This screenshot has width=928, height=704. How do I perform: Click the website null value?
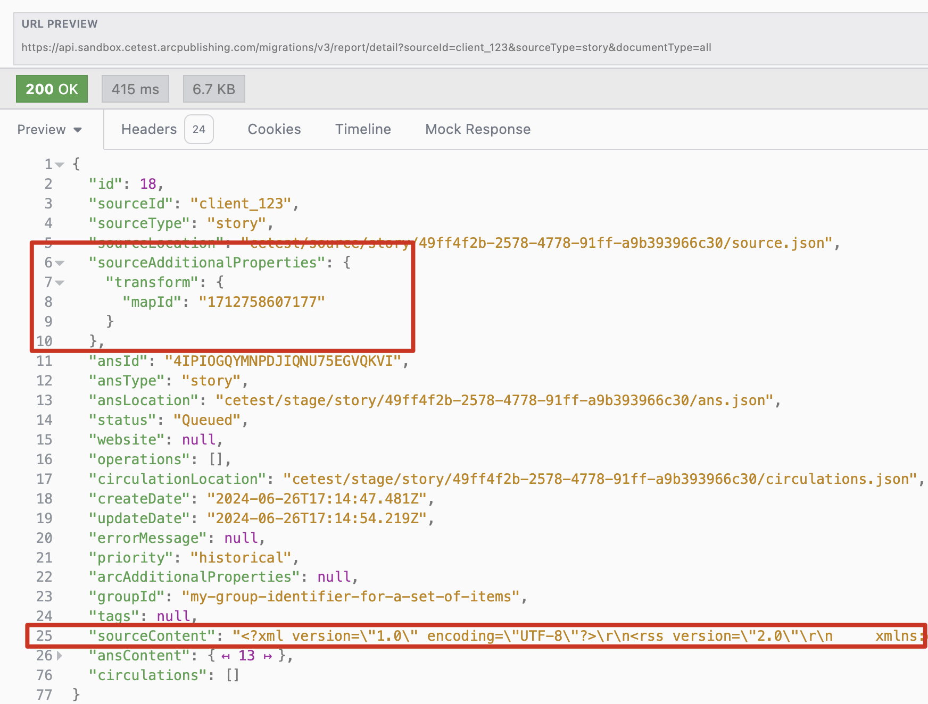click(198, 440)
